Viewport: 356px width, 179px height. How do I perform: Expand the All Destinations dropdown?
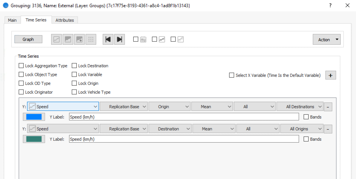300,107
